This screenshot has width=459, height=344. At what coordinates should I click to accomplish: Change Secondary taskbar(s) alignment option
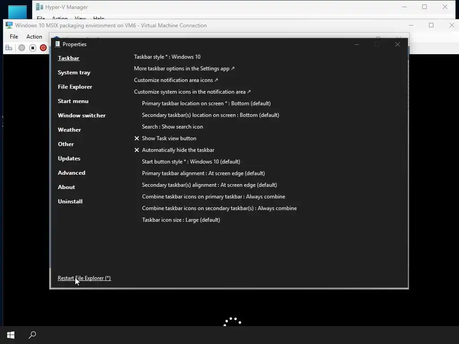point(210,185)
